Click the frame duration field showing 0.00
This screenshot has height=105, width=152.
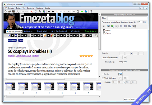point(139,22)
